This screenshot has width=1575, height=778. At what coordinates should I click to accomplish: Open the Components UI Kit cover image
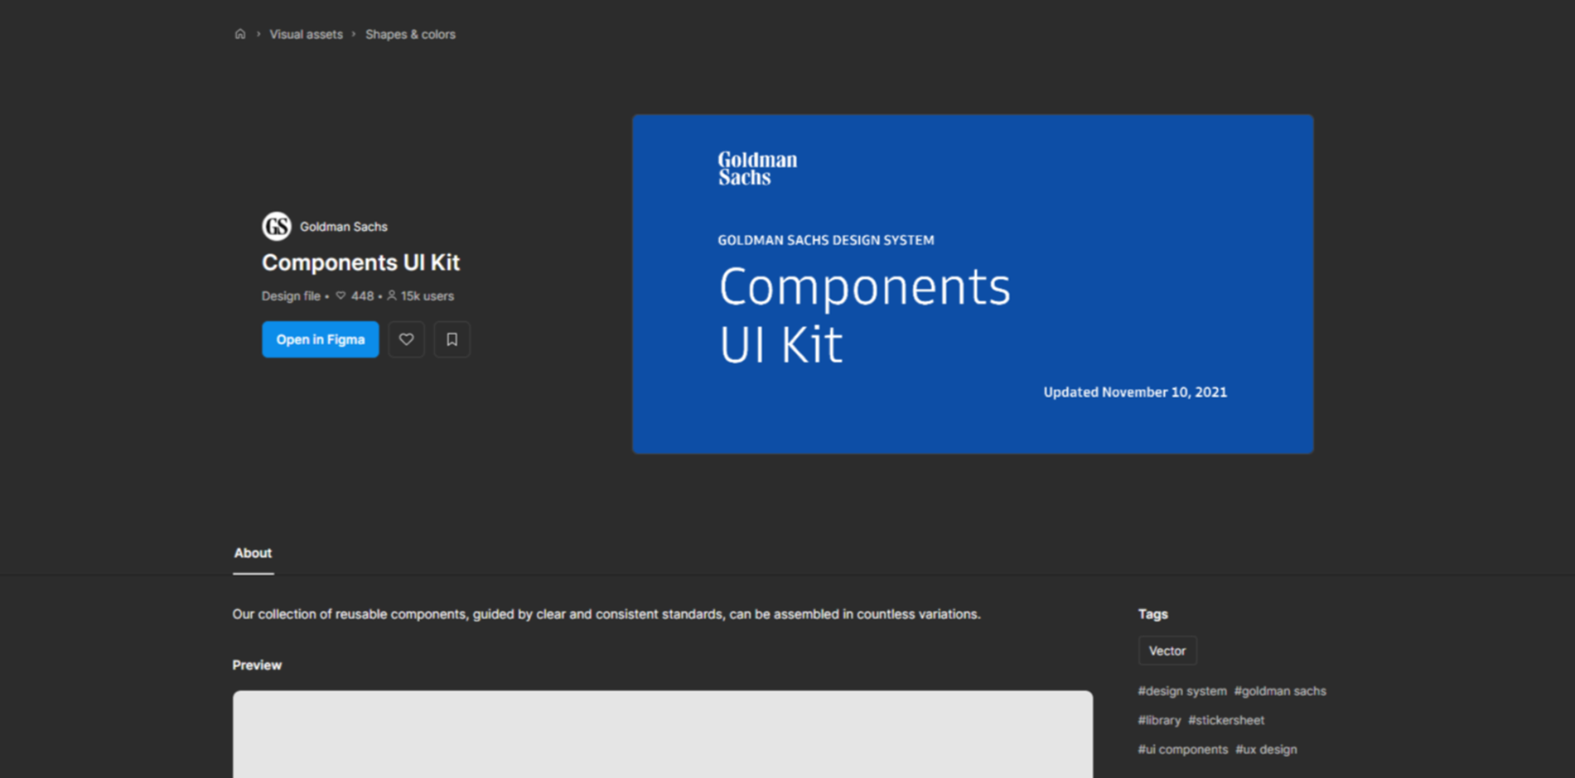(x=973, y=284)
